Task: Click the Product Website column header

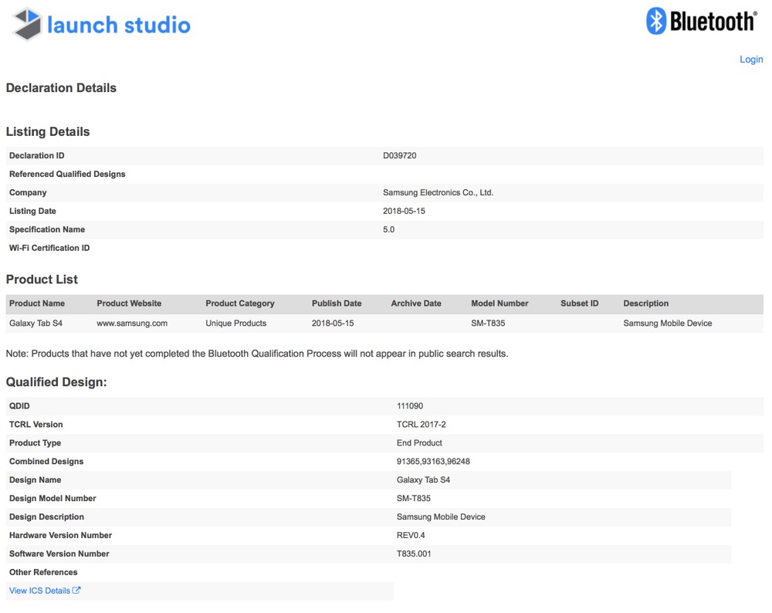Action: [x=129, y=303]
